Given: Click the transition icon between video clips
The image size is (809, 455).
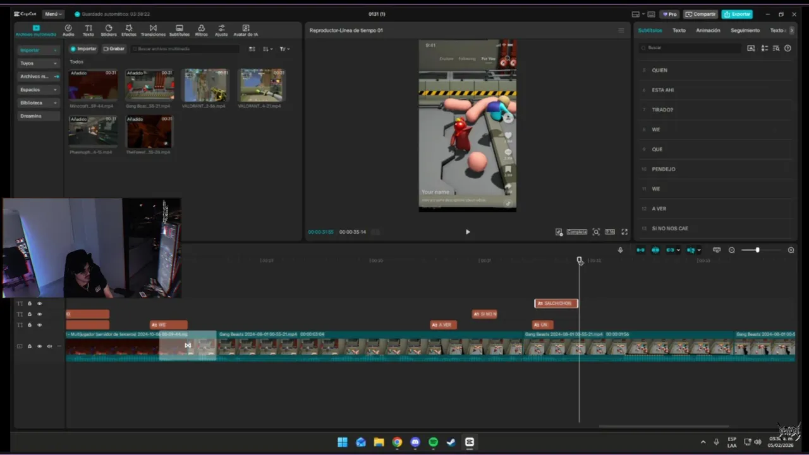Looking at the screenshot, I should pyautogui.click(x=188, y=345).
